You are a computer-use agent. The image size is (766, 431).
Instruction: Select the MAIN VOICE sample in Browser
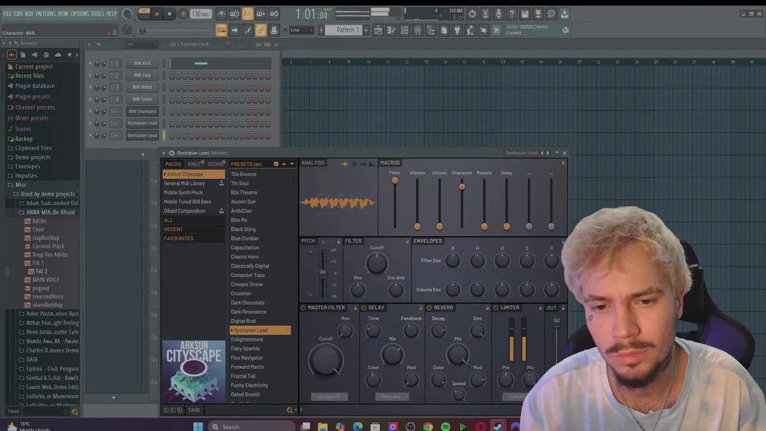click(x=45, y=280)
